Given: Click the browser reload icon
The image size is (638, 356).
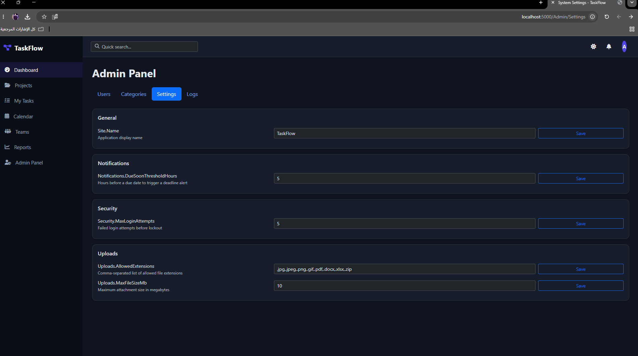Looking at the screenshot, I should pyautogui.click(x=607, y=17).
